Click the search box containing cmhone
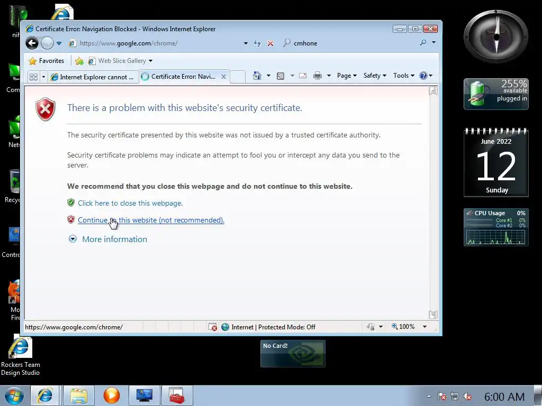542x406 pixels. 349,43
